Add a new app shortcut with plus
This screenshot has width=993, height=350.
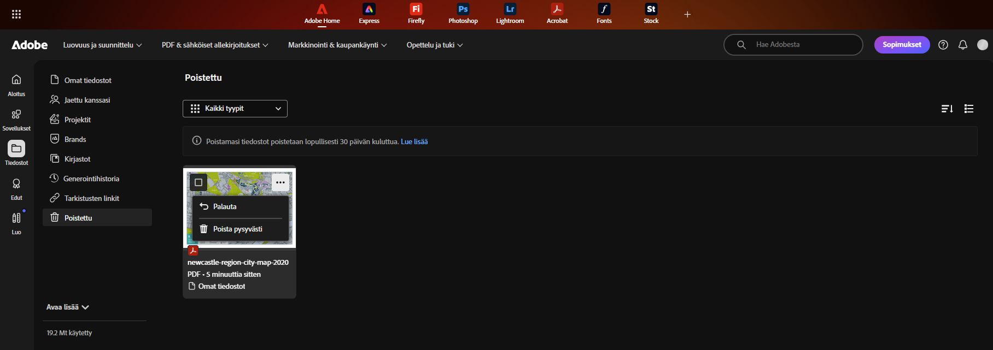pos(687,14)
